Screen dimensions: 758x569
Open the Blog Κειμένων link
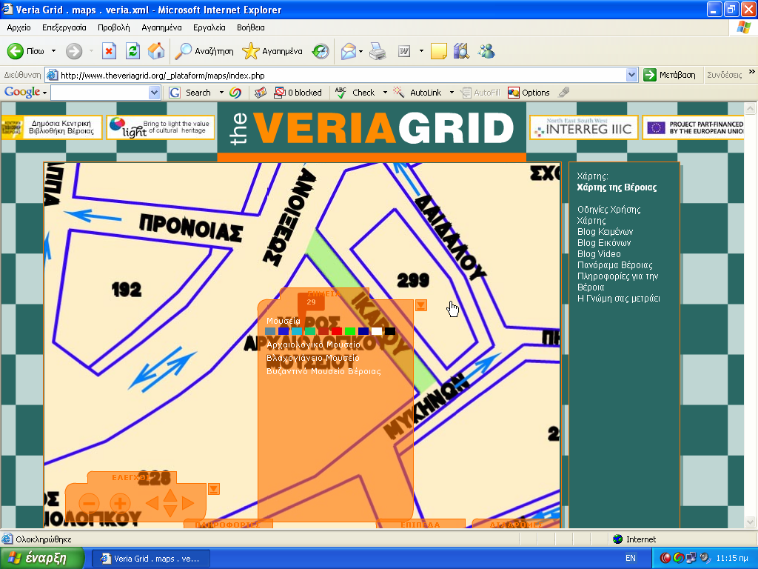[606, 232]
